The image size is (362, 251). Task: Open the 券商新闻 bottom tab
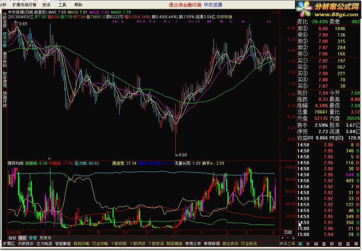pos(212,244)
